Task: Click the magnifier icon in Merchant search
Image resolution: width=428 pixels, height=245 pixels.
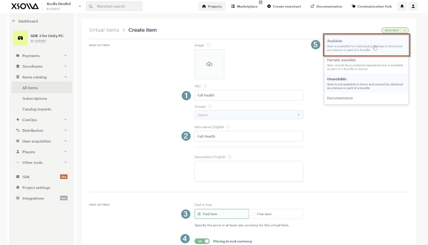Action: 91,6
